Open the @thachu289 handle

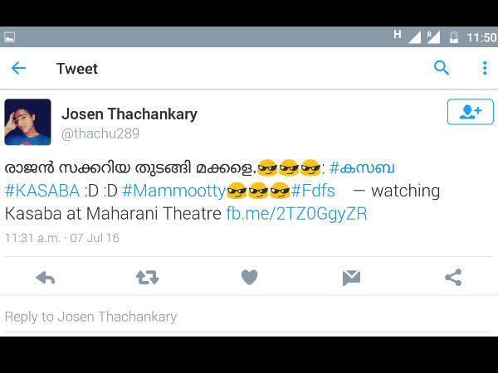click(100, 133)
